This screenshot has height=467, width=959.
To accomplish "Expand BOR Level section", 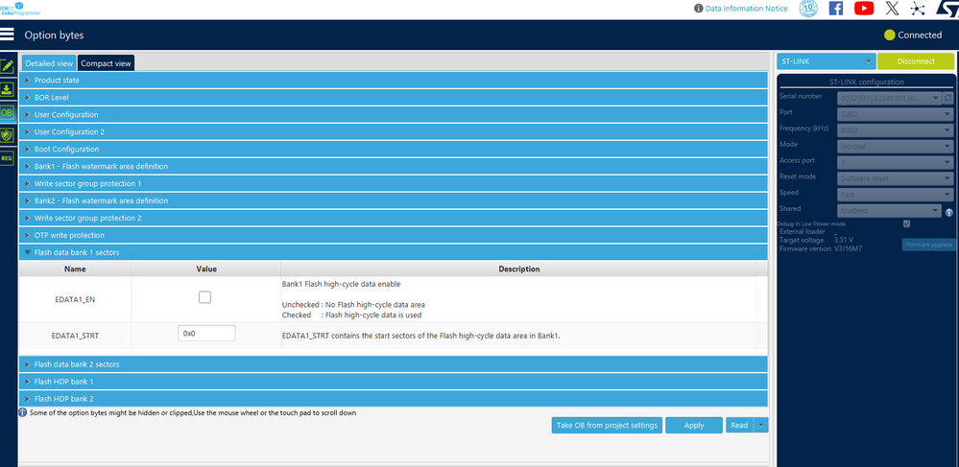I will coord(393,97).
